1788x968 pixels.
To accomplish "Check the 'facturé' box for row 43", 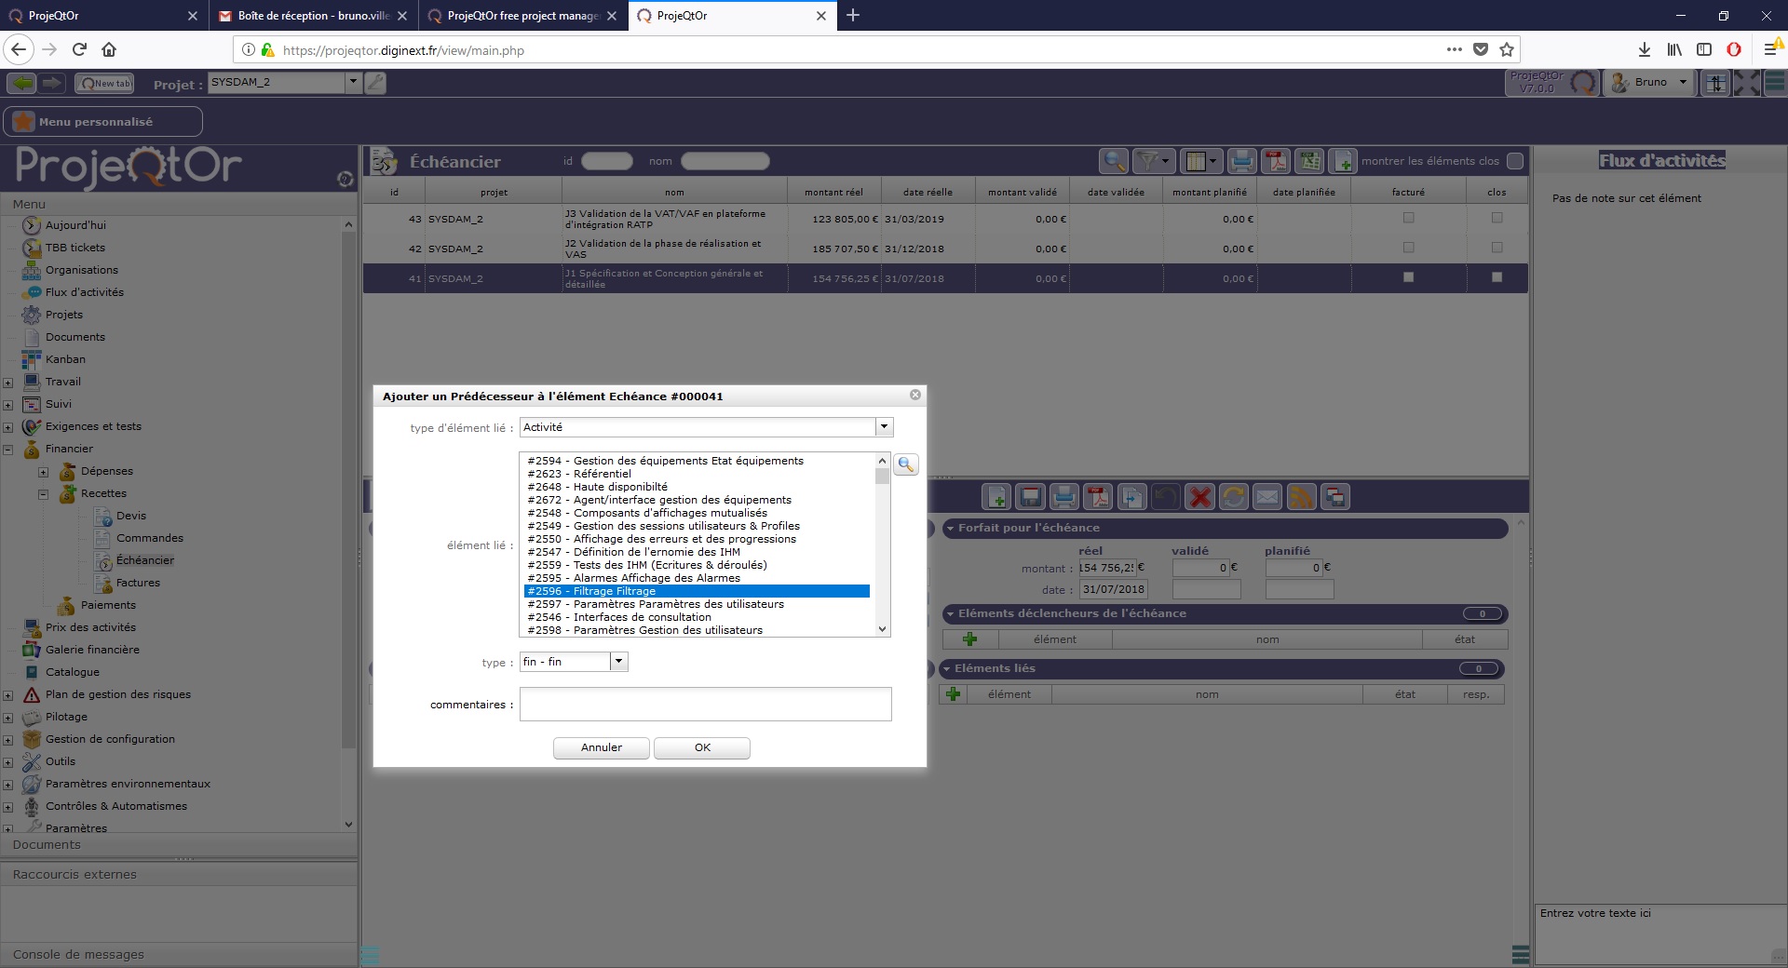I will [1408, 218].
